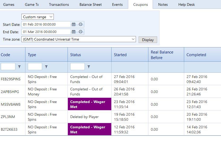Click started time 26 Feb 2016 20:41:58
Image resolution: width=221 pixels, height=146 pixels.
(124, 92)
